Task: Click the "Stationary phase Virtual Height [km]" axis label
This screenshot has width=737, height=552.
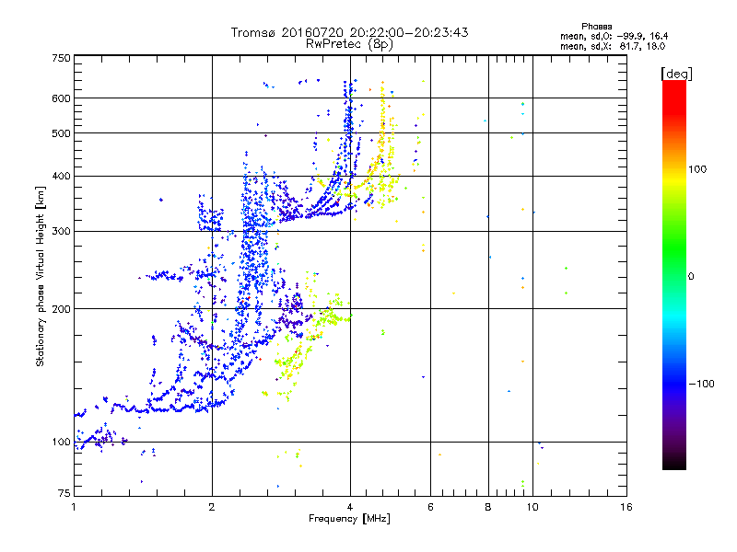Action: tap(40, 276)
